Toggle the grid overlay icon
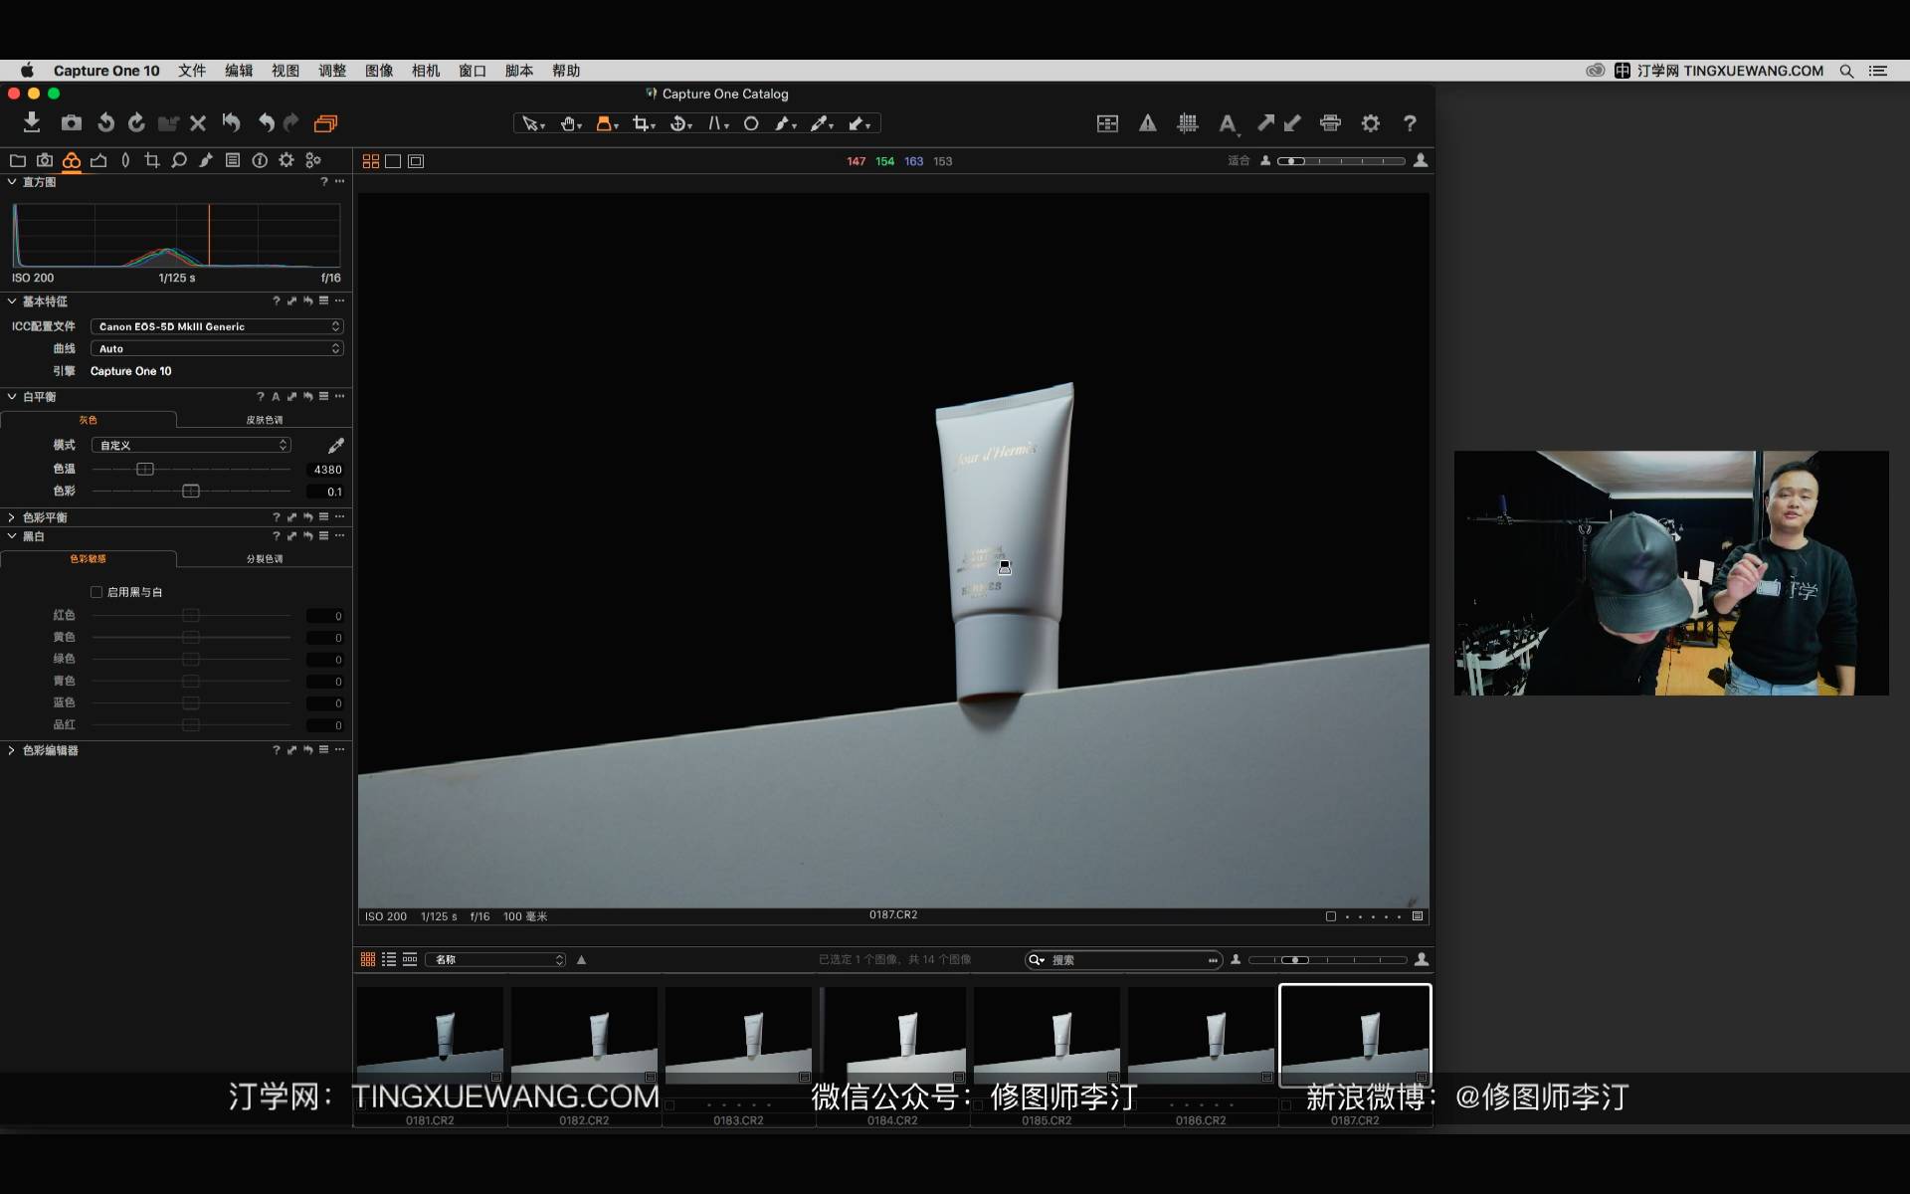Viewport: 1910px width, 1194px height. click(x=1187, y=123)
